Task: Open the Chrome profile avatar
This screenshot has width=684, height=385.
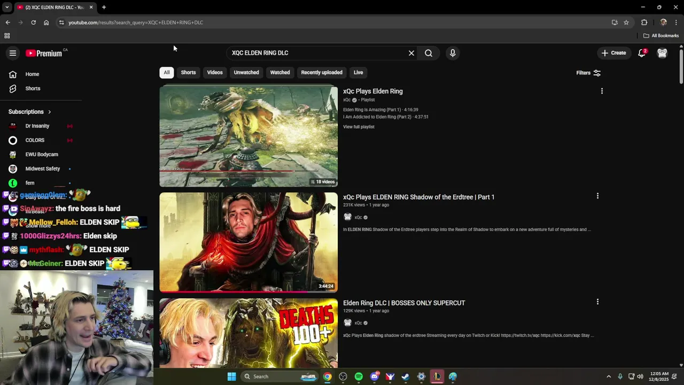Action: pyautogui.click(x=663, y=22)
